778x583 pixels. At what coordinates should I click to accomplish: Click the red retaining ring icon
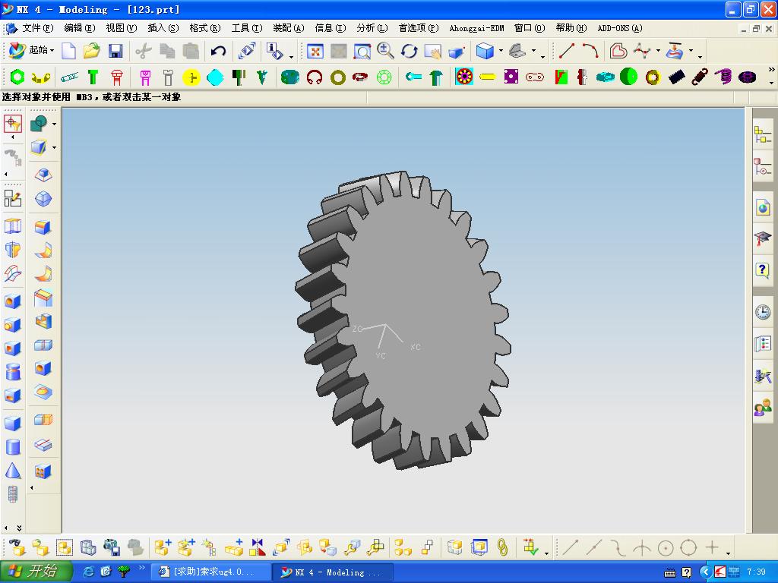tap(315, 77)
